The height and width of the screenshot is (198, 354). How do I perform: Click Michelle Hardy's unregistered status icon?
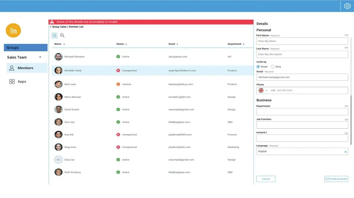tap(118, 70)
